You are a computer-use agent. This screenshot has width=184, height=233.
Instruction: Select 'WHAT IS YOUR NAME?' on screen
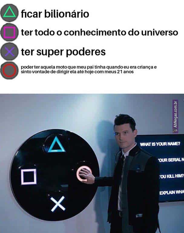(160, 144)
